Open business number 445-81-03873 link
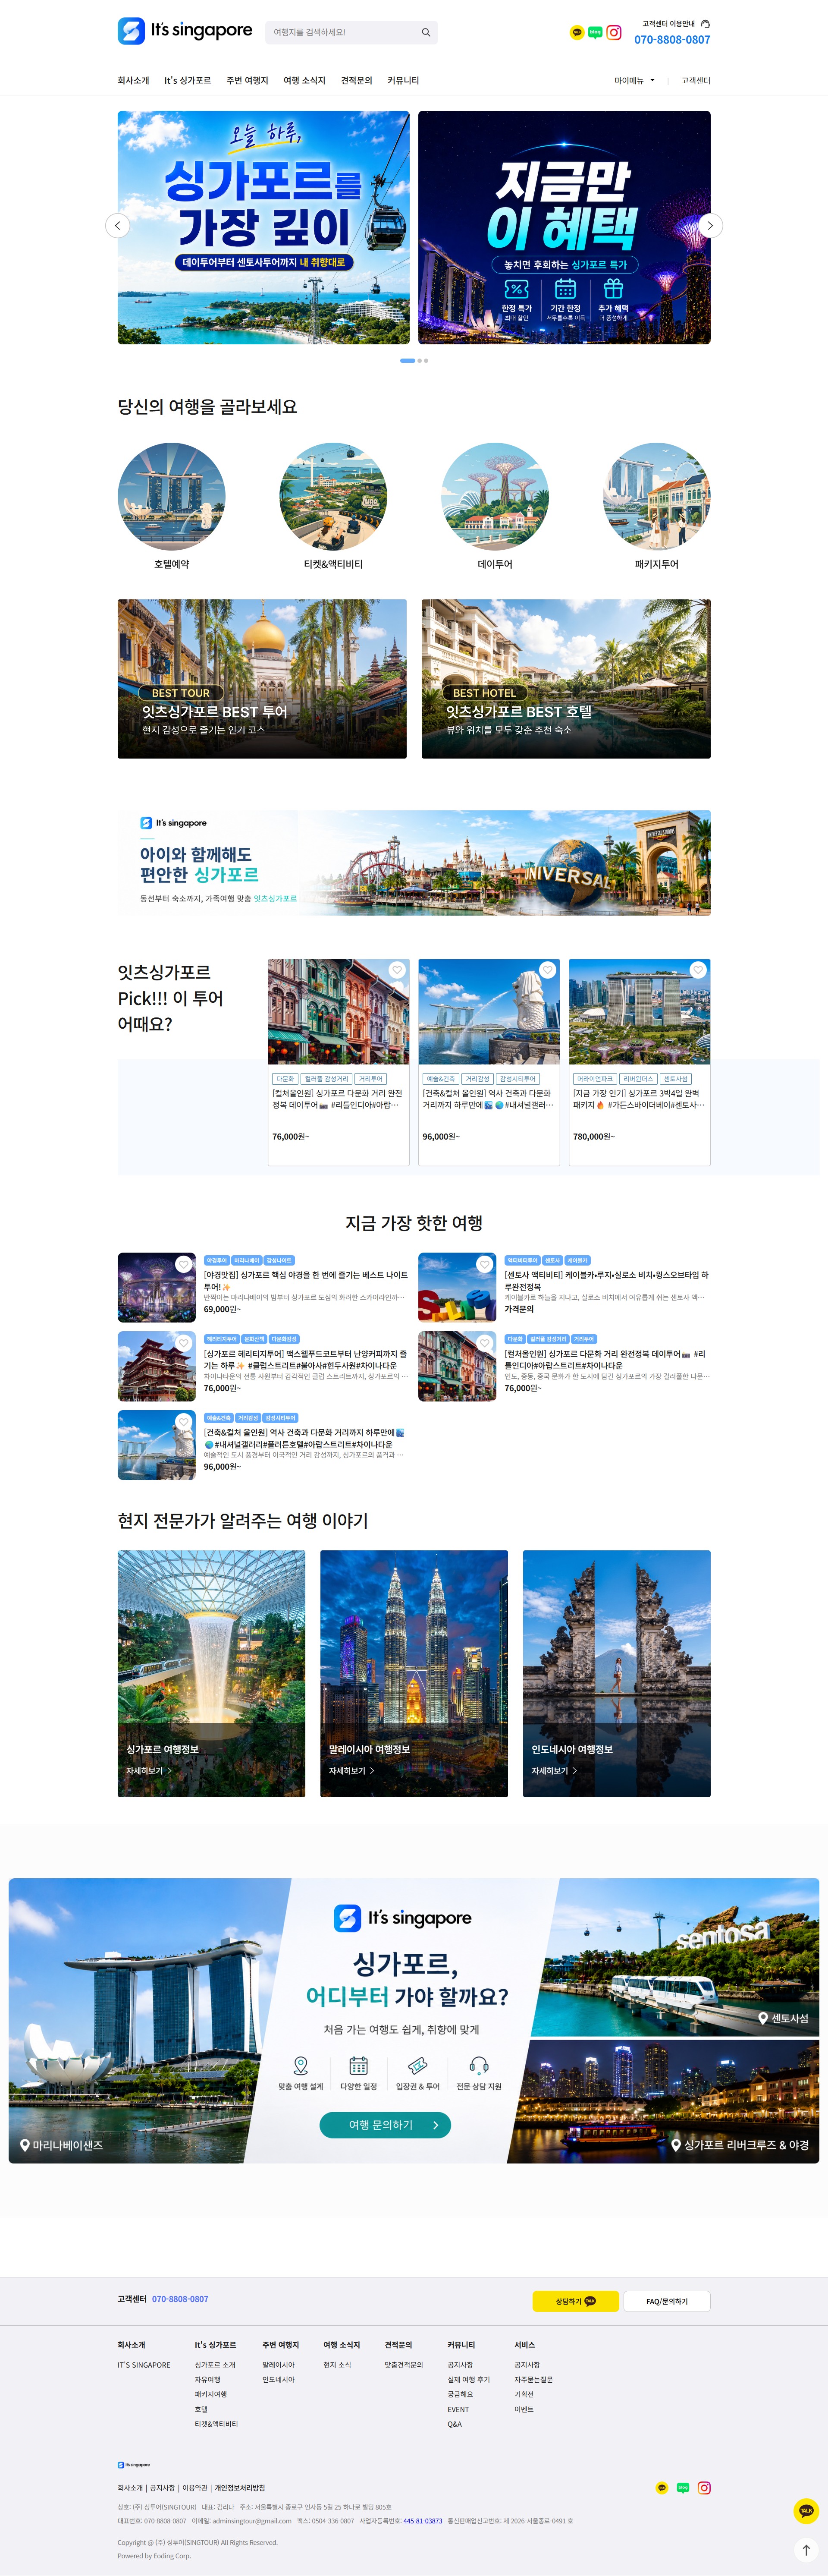This screenshot has height=2576, width=828. [x=422, y=2521]
